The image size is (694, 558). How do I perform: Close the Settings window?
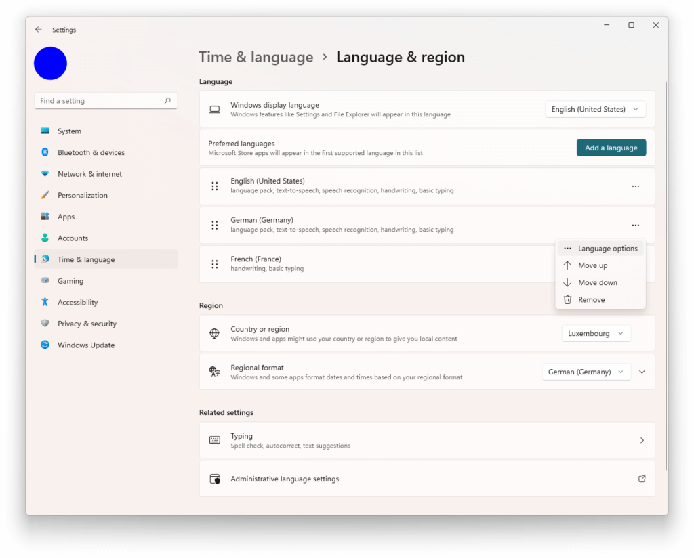[x=656, y=25]
